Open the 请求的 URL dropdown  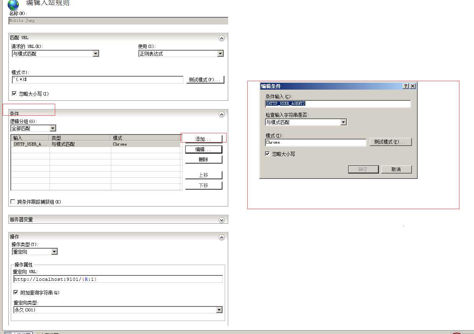96,54
